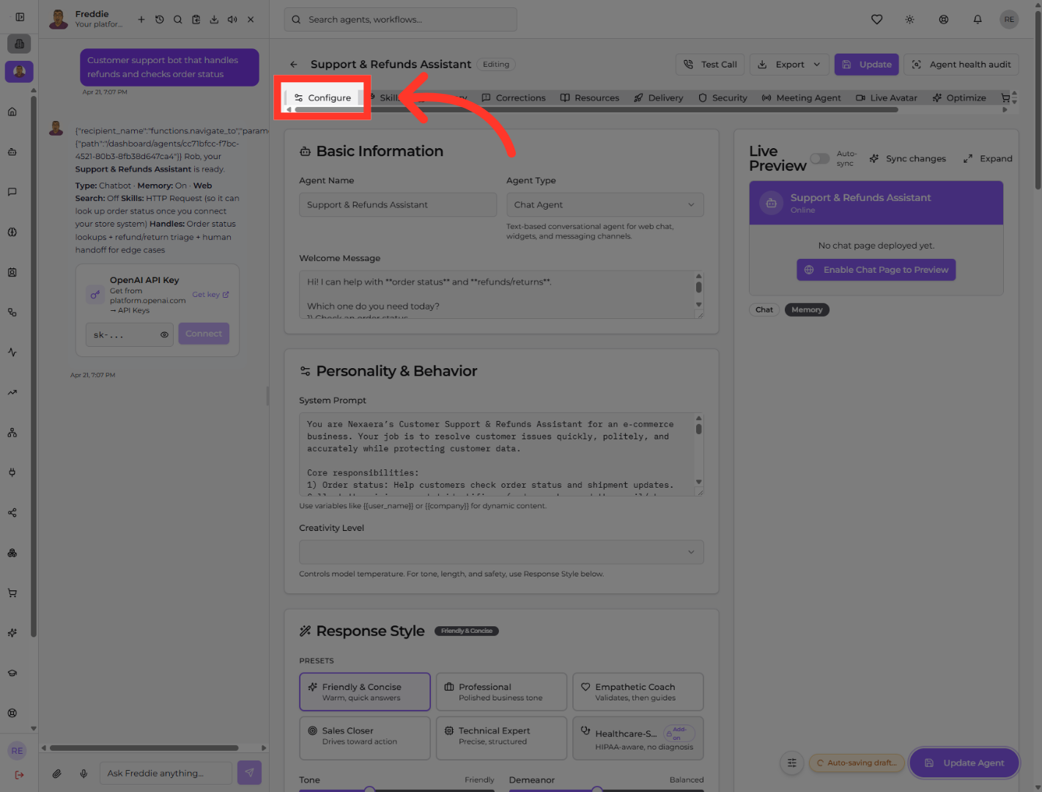
Task: Open the activity pulse sidebar icon
Action: [12, 353]
